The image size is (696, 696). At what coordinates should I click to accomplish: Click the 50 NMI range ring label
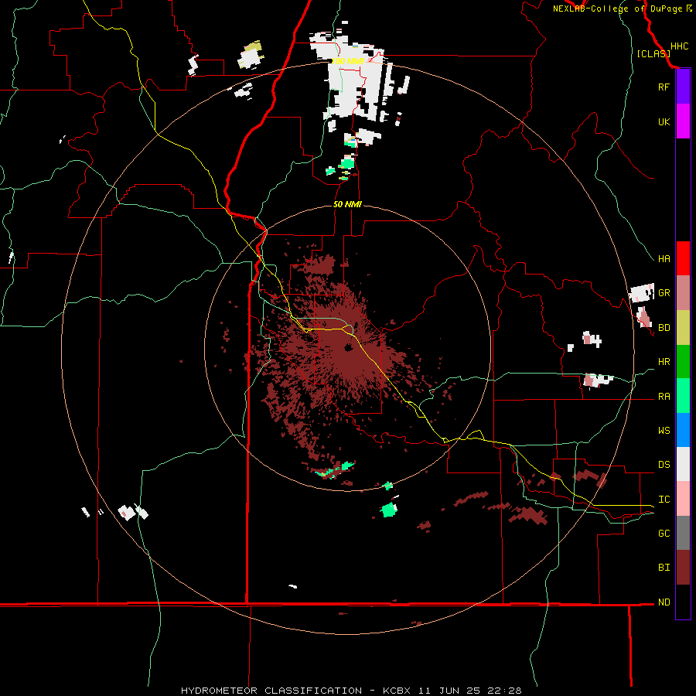[x=347, y=204]
